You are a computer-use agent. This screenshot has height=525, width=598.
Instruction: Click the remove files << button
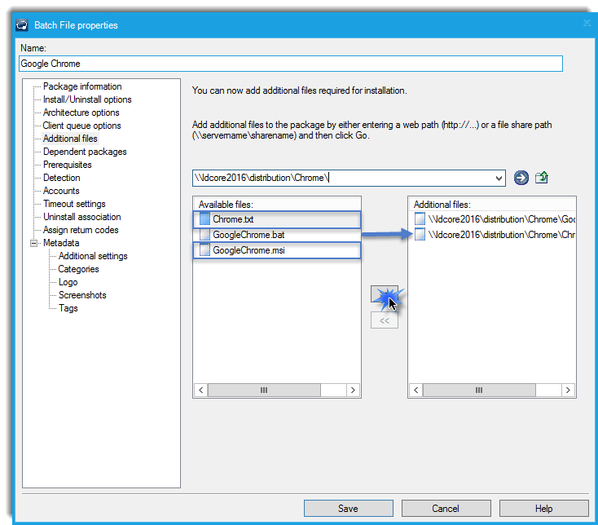click(x=385, y=320)
